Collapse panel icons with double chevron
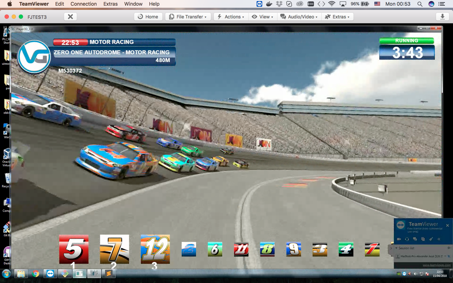The width and height of the screenshot is (453, 283). coord(439,239)
